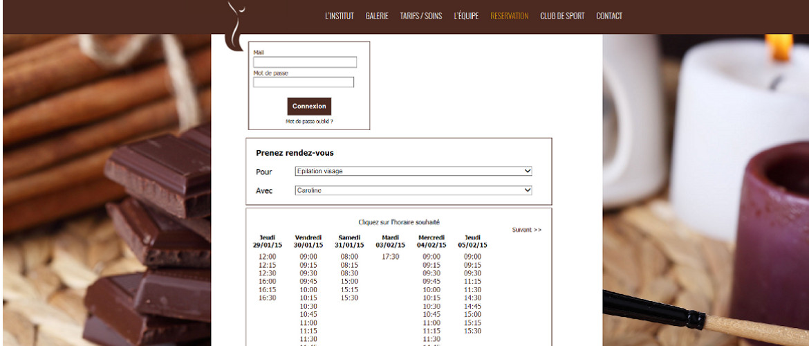
Task: Book Jeudi 05/02/15 at 09:30
Action: click(472, 273)
